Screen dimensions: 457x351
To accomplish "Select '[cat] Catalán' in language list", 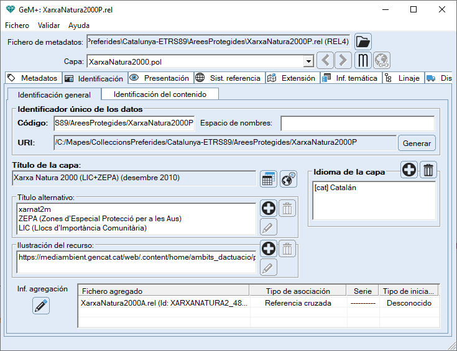I will (x=336, y=187).
